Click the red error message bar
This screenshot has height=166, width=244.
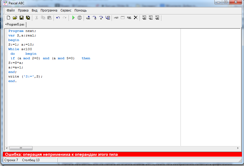(x=122, y=154)
